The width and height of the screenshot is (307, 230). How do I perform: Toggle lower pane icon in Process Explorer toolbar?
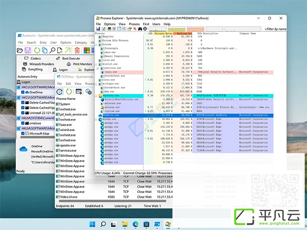click(119, 29)
